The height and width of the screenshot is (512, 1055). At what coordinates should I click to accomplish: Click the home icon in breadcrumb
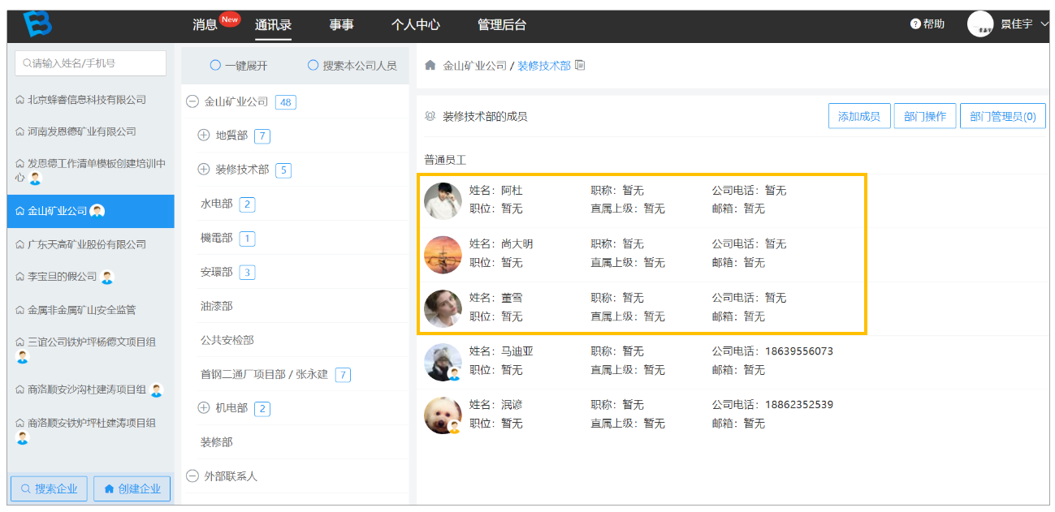[430, 65]
